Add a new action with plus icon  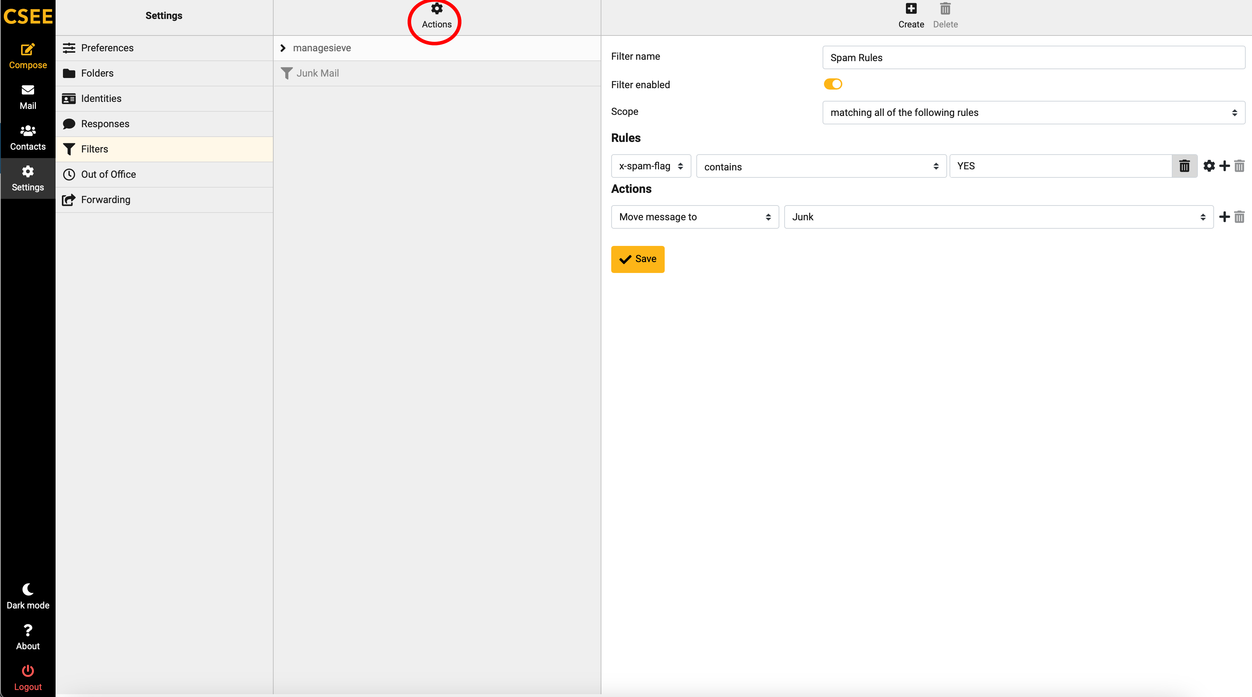click(1224, 217)
